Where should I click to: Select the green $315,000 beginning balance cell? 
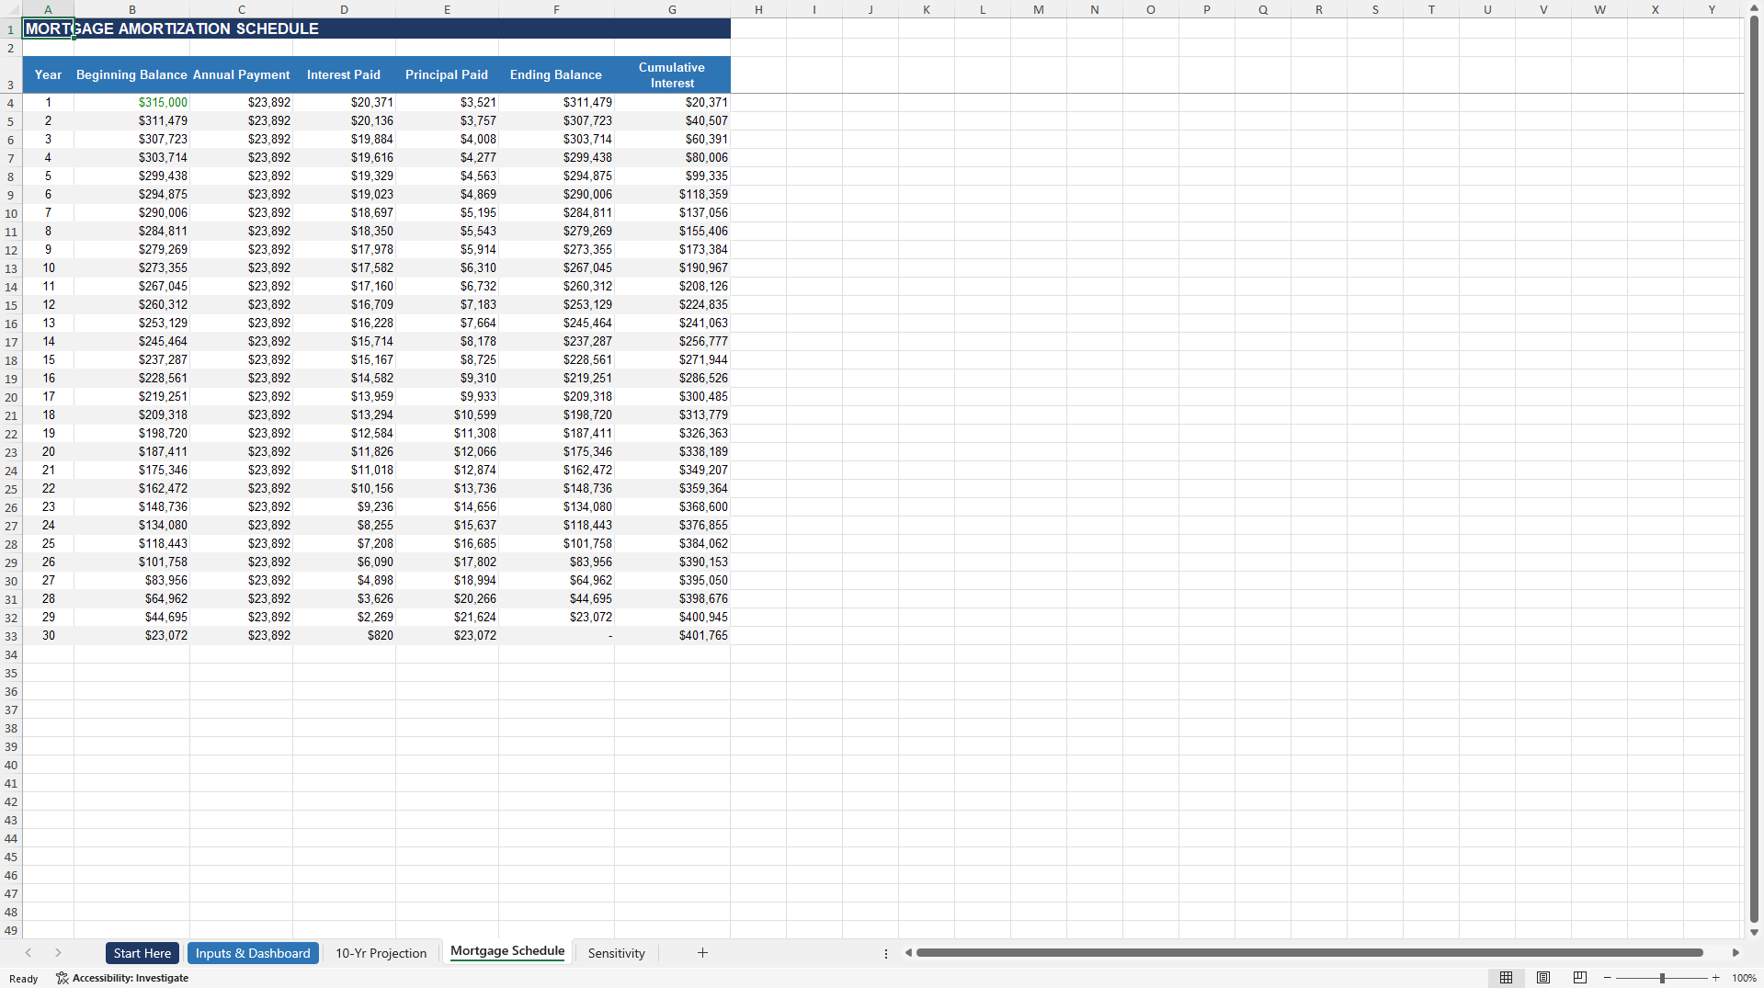[x=132, y=102]
